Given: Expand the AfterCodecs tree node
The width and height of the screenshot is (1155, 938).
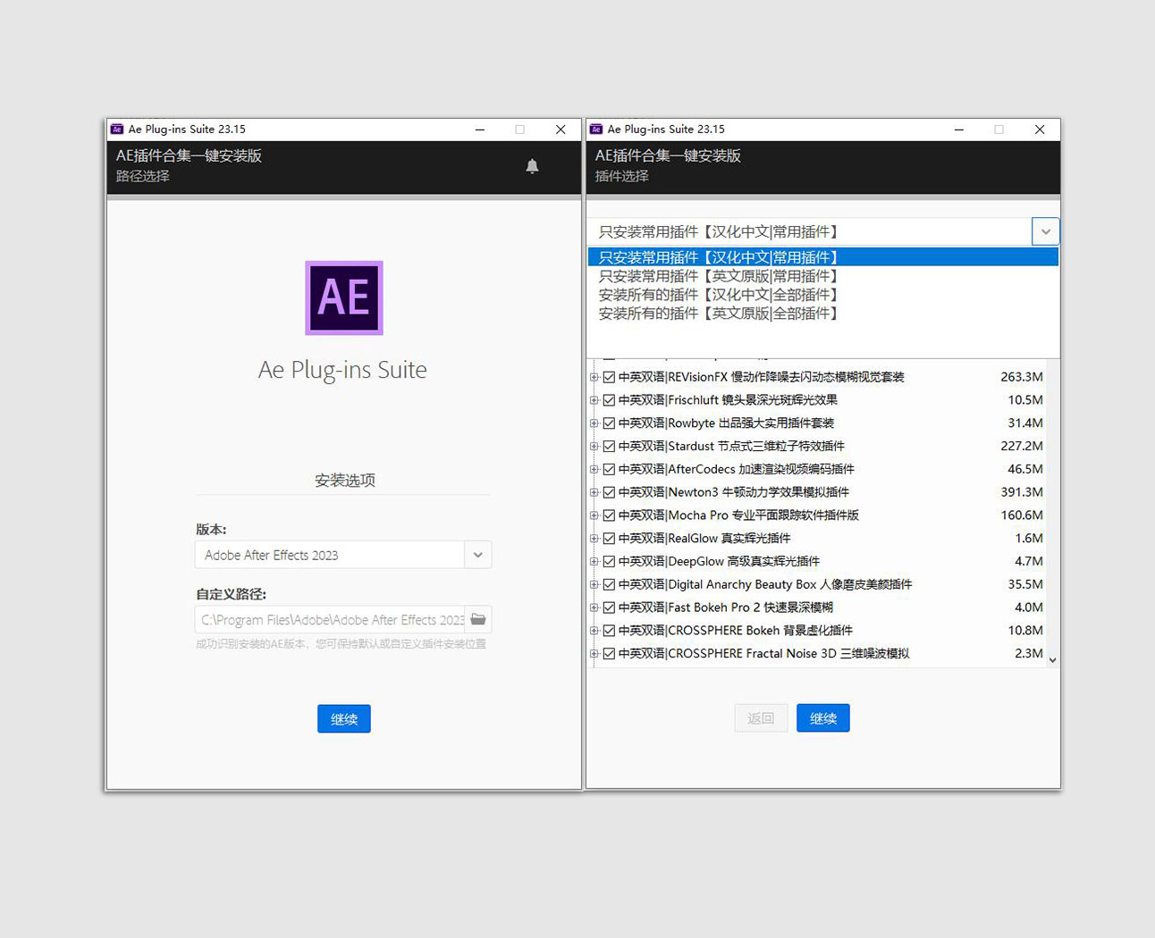Looking at the screenshot, I should [x=594, y=469].
